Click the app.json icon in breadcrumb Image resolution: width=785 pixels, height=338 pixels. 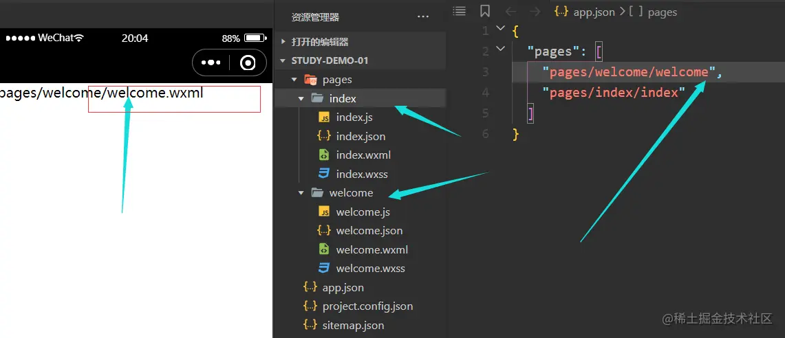(561, 12)
